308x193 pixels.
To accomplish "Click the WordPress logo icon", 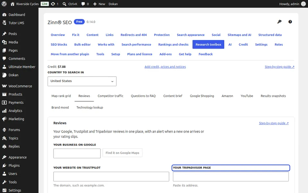I will [x=4, y=4].
